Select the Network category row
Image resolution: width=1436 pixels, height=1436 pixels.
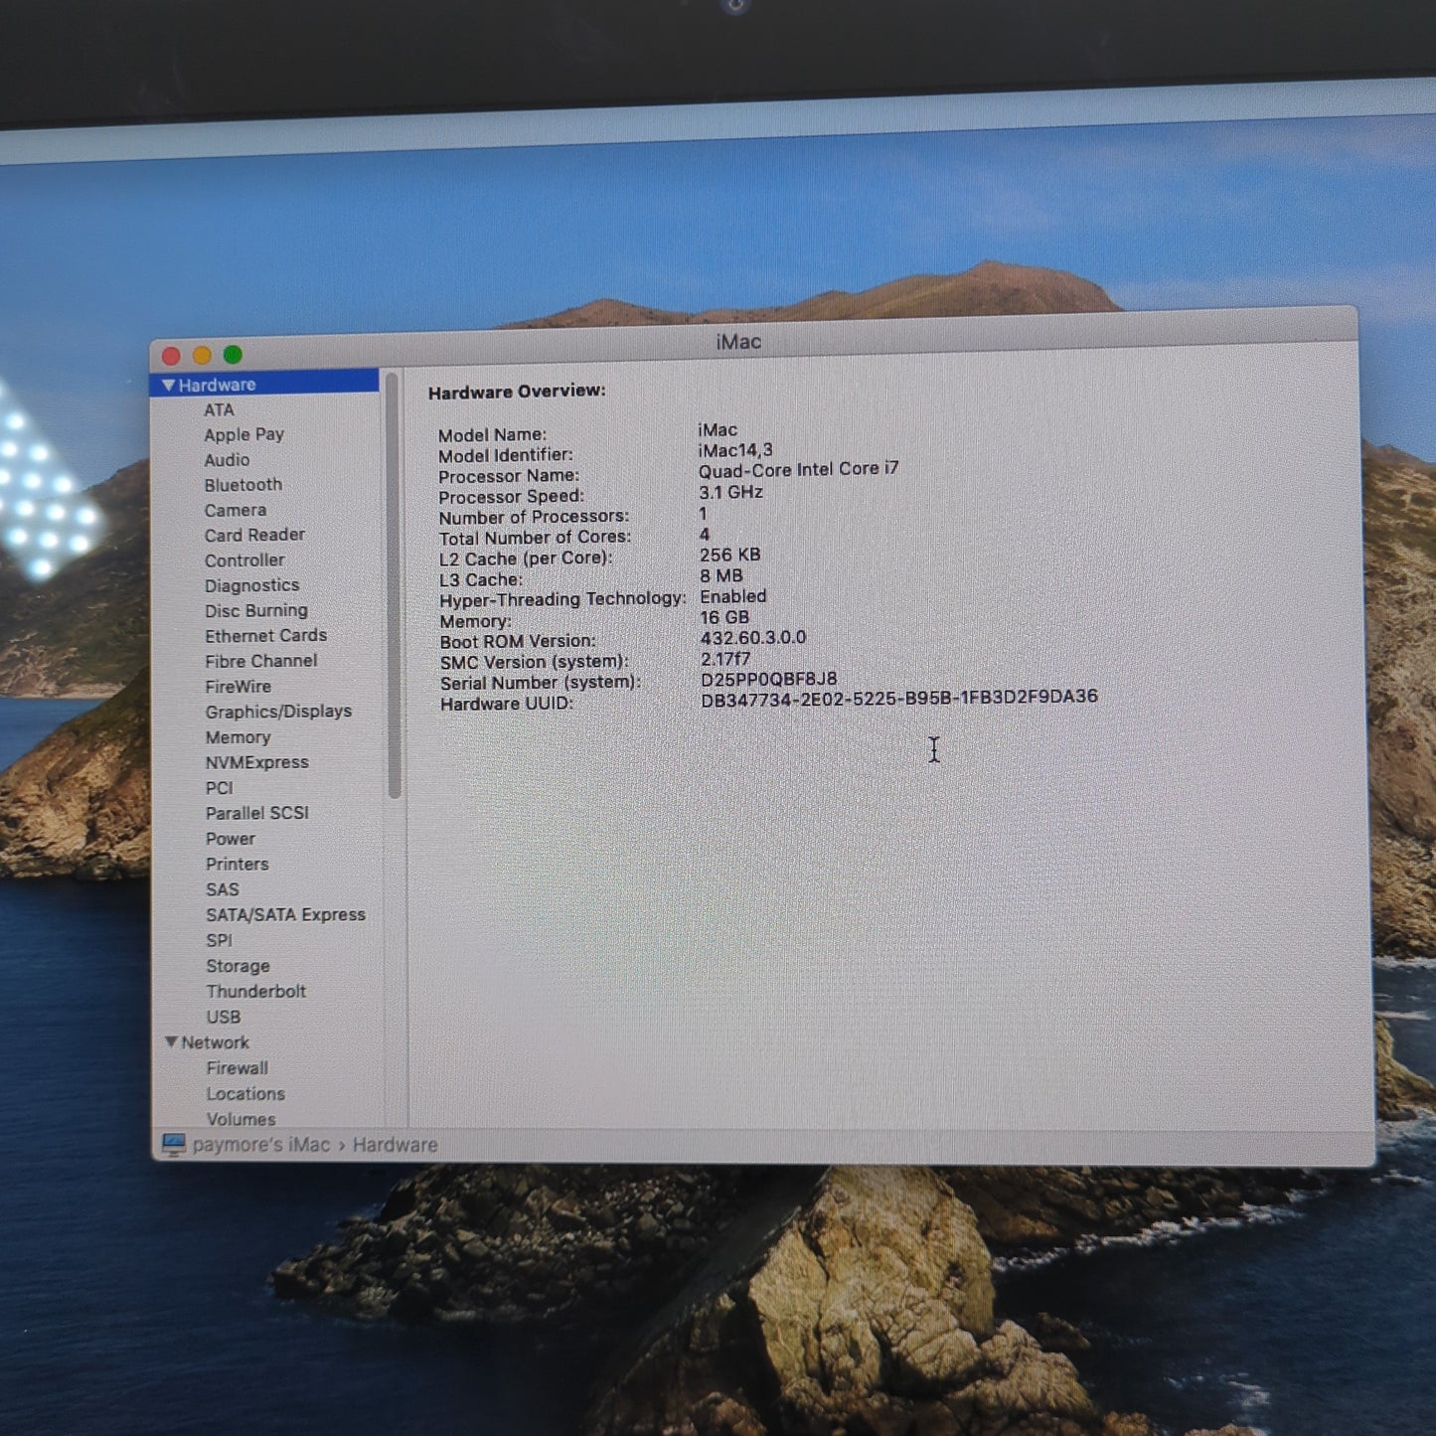coord(266,1042)
